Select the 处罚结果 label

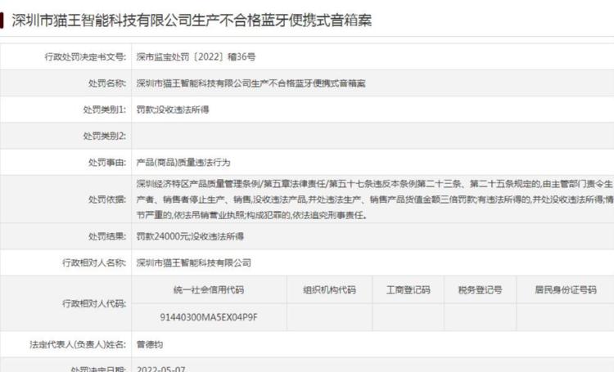point(107,236)
